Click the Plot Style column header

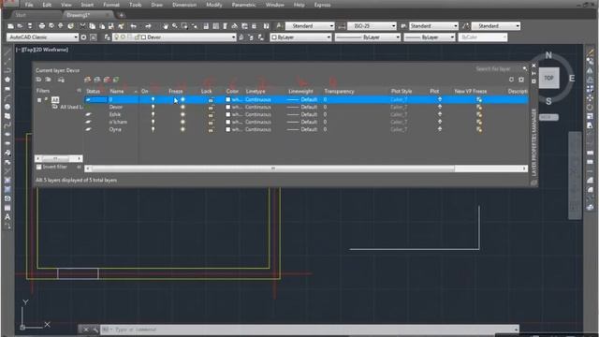coord(402,92)
